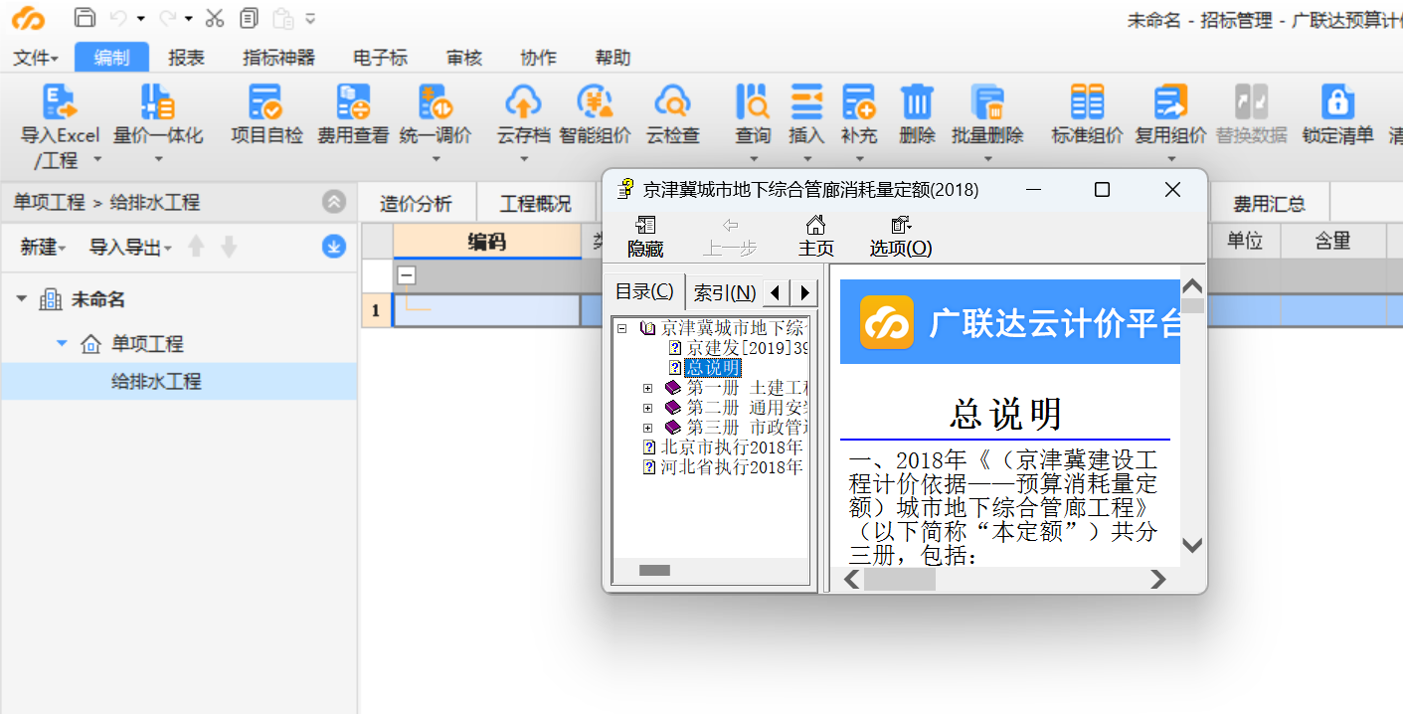Click the help tree horizontal scrollbar thumb
The width and height of the screenshot is (1403, 714).
pos(654,571)
